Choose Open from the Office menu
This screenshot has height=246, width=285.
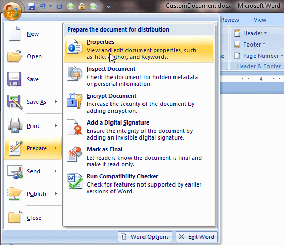tap(33, 56)
